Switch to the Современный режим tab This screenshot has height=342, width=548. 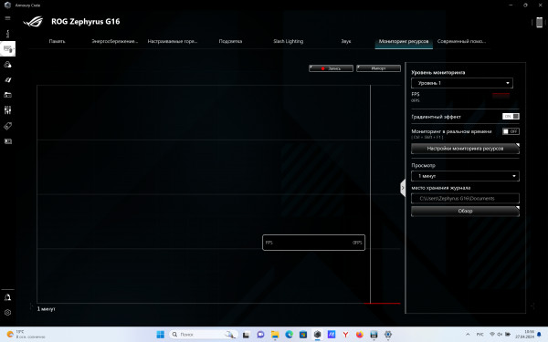(x=461, y=41)
